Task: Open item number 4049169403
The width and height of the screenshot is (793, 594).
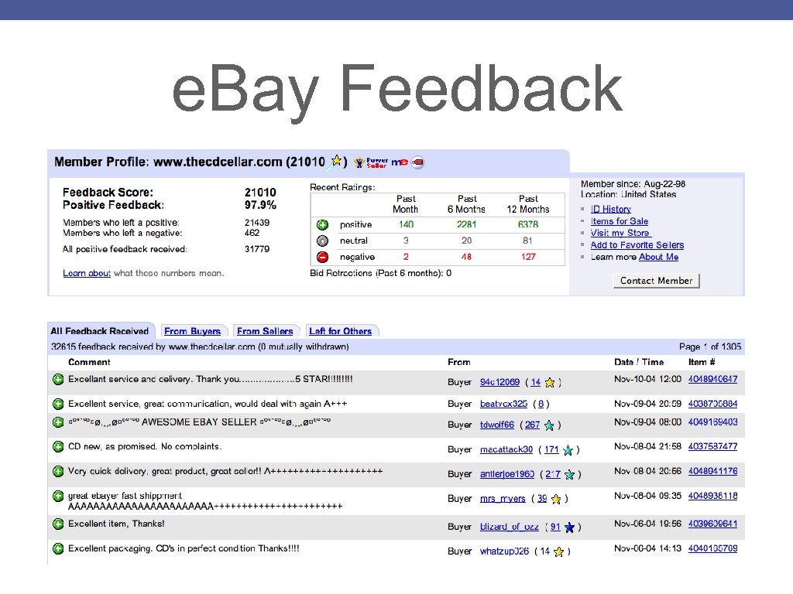Action: [712, 422]
